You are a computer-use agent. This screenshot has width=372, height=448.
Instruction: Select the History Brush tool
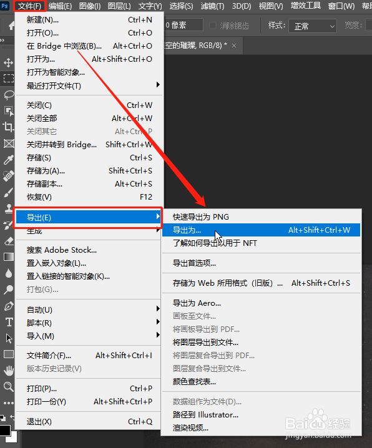[x=8, y=225]
